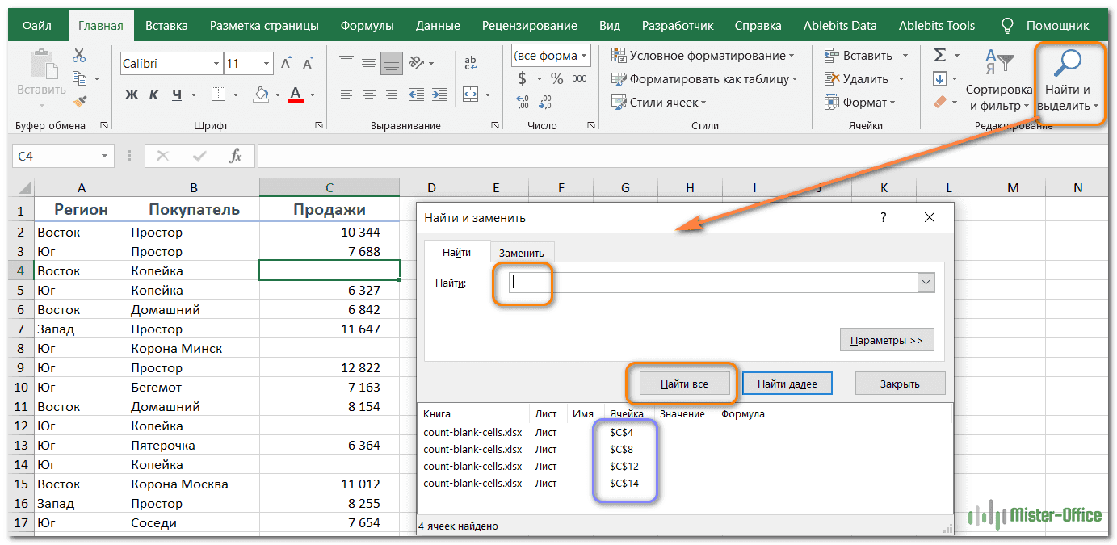Toggle bottom vertical alignment button

392,63
